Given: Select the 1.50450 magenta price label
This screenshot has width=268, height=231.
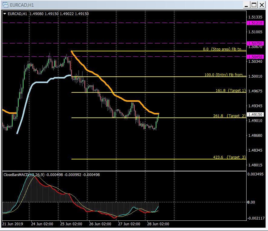Looking at the screenshot, I should click(x=255, y=57).
